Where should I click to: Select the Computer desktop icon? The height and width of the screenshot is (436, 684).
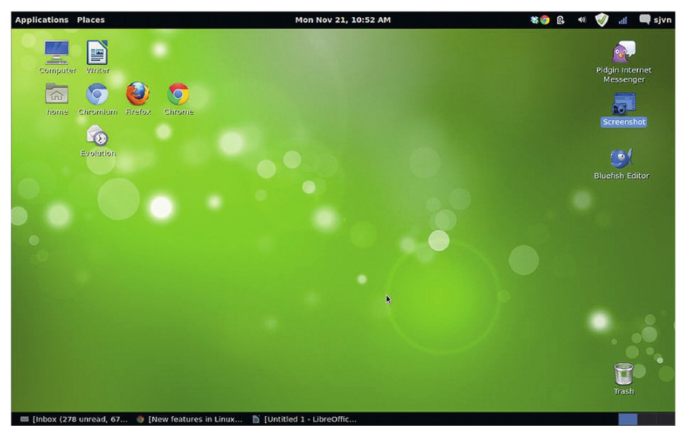click(57, 53)
